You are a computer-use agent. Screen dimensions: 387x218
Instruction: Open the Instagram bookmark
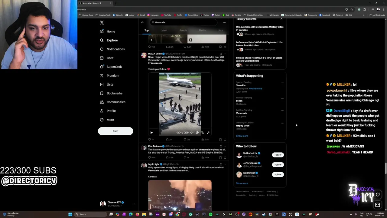[153, 15]
